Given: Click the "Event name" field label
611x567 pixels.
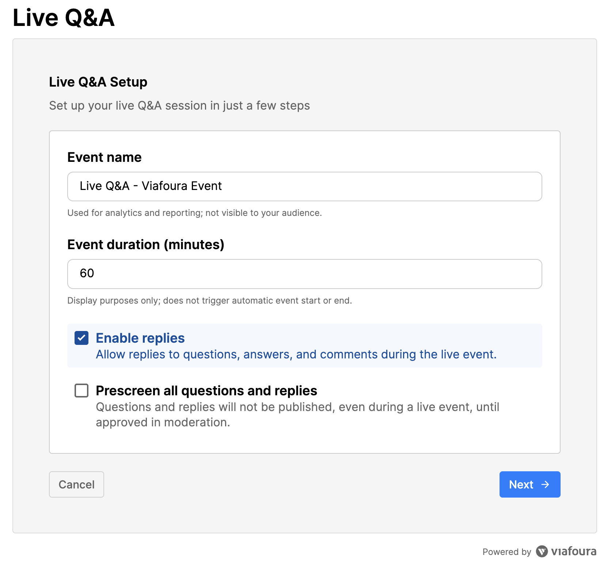Looking at the screenshot, I should pyautogui.click(x=105, y=157).
